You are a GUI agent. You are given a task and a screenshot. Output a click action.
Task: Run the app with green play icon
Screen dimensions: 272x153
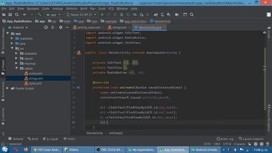[102, 15]
